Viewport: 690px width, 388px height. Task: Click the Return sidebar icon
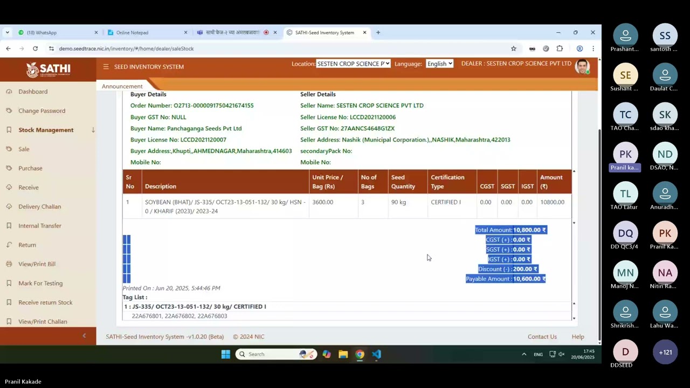point(9,245)
